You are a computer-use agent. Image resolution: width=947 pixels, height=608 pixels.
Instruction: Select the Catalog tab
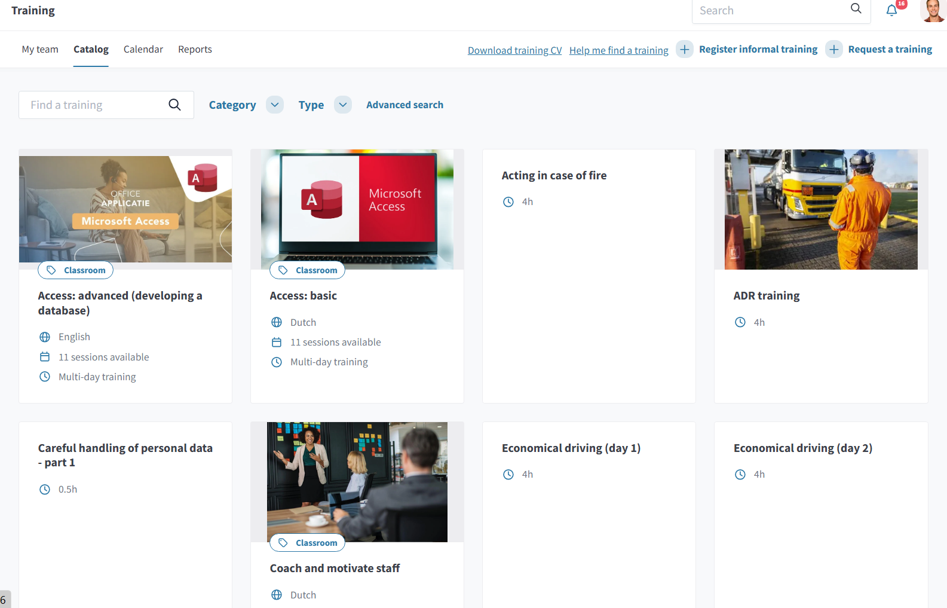[x=91, y=49]
